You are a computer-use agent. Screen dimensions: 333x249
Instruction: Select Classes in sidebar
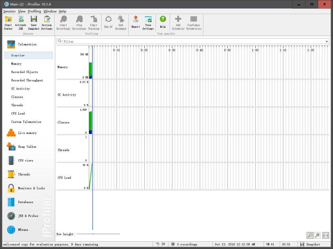[17, 97]
